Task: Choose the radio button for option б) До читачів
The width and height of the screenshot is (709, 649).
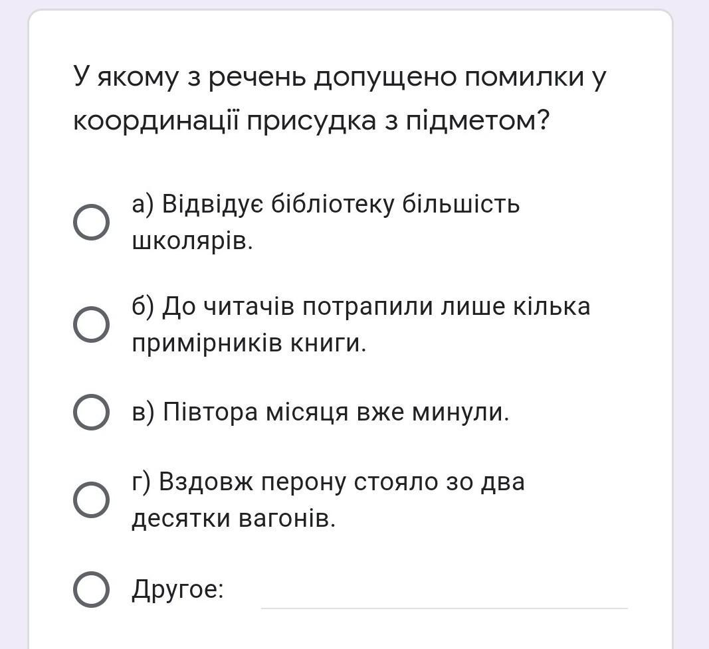Action: pos(91,324)
